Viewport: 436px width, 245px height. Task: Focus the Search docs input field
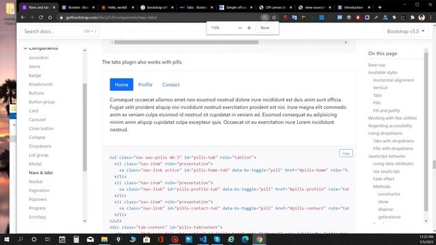point(60,31)
